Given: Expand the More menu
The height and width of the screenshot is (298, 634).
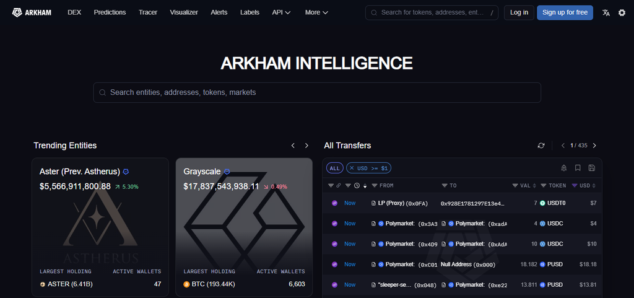Looking at the screenshot, I should 316,12.
